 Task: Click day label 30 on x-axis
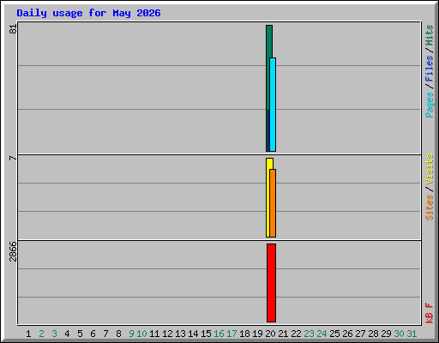coord(399,334)
